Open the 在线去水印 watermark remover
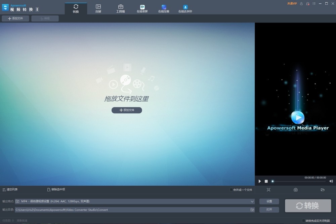The image size is (336, 224). (185, 8)
